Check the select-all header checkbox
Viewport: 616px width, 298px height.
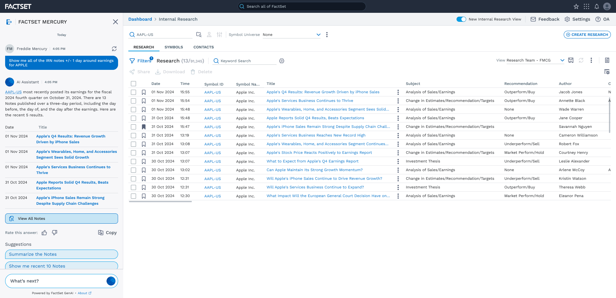[x=133, y=84]
